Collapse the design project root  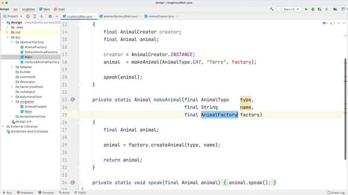point(3,22)
